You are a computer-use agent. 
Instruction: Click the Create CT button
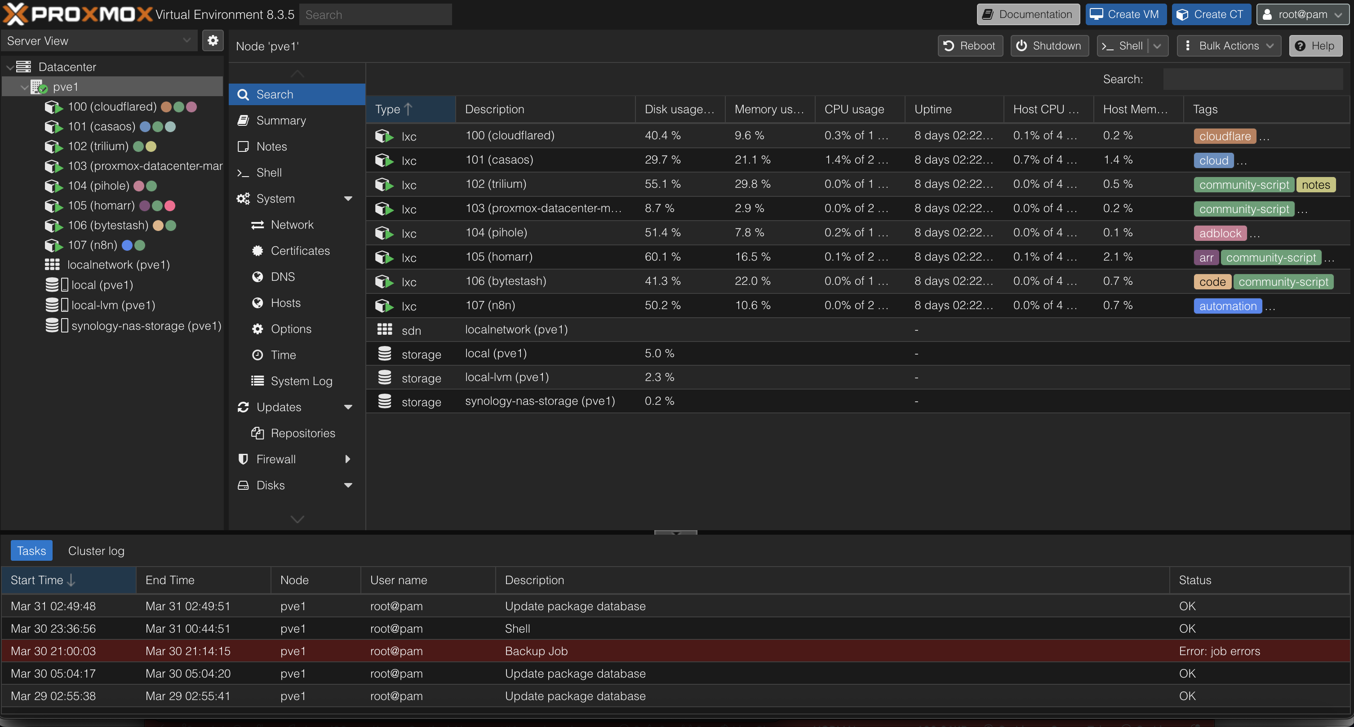coord(1211,14)
